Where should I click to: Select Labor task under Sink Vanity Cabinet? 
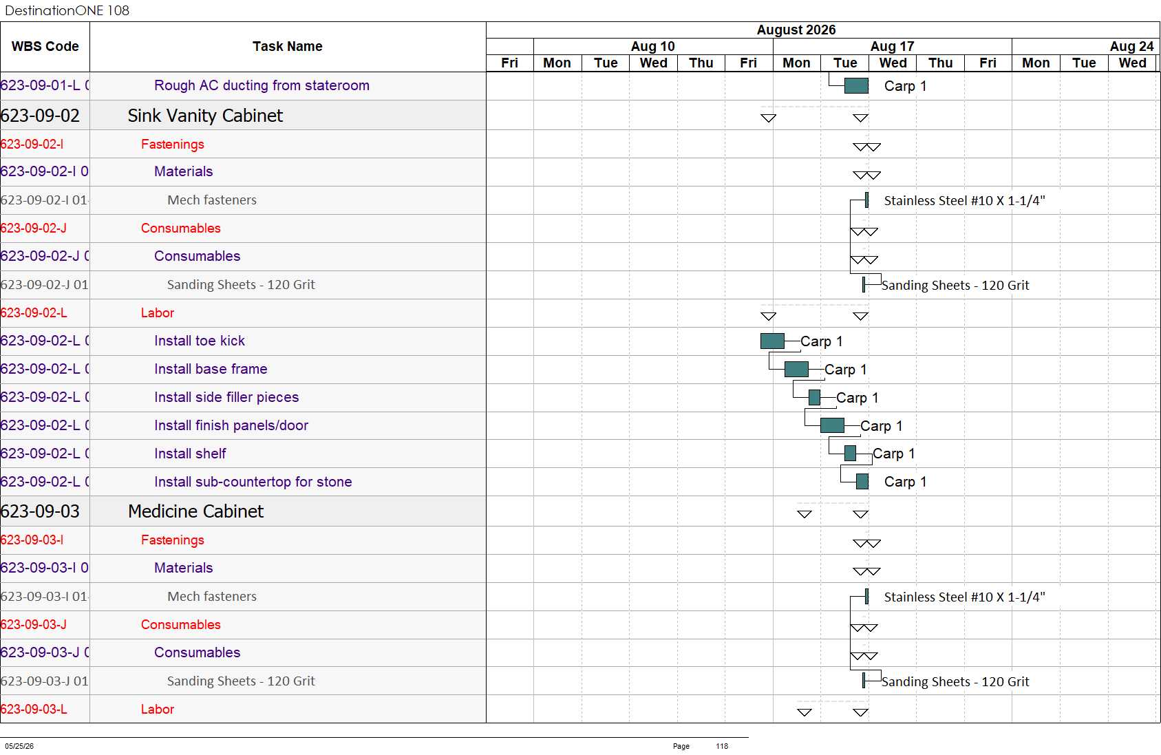[x=157, y=312]
